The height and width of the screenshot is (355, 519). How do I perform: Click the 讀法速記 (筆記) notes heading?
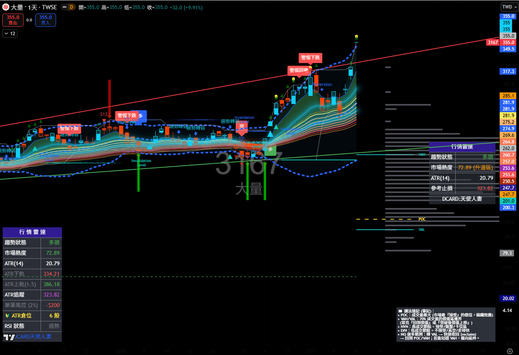coord(416,310)
